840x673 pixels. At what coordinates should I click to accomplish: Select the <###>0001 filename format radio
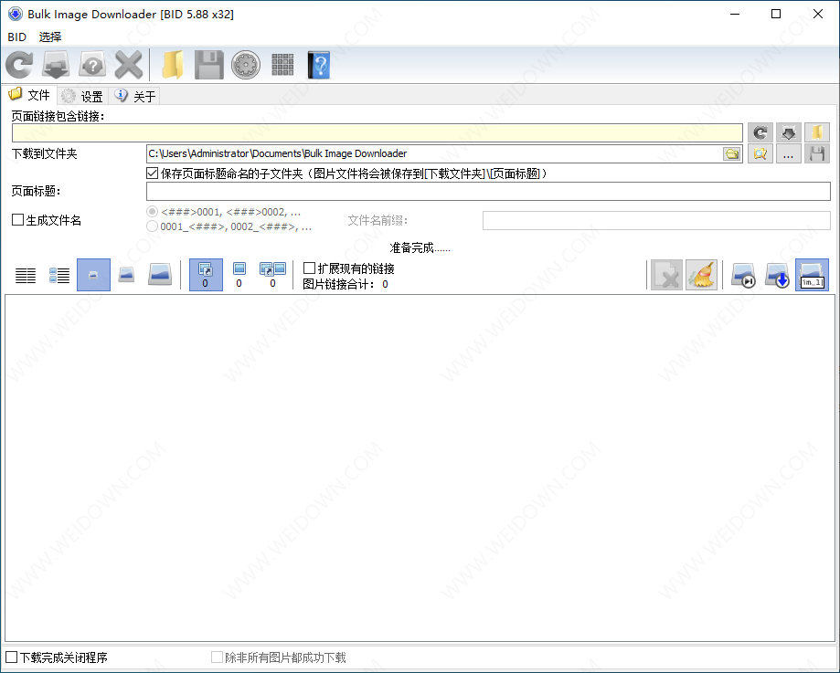pyautogui.click(x=152, y=212)
